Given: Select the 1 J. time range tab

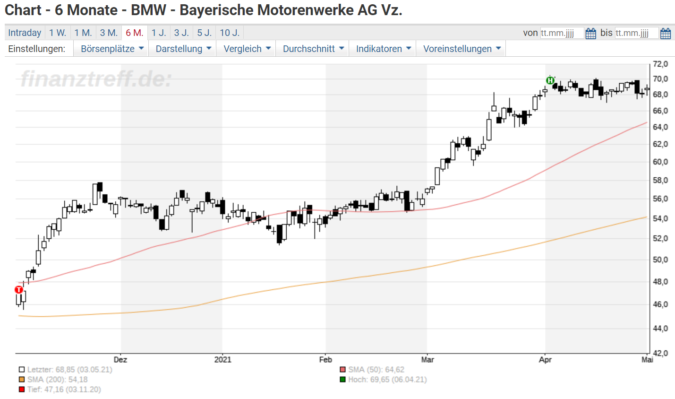Looking at the screenshot, I should 159,33.
